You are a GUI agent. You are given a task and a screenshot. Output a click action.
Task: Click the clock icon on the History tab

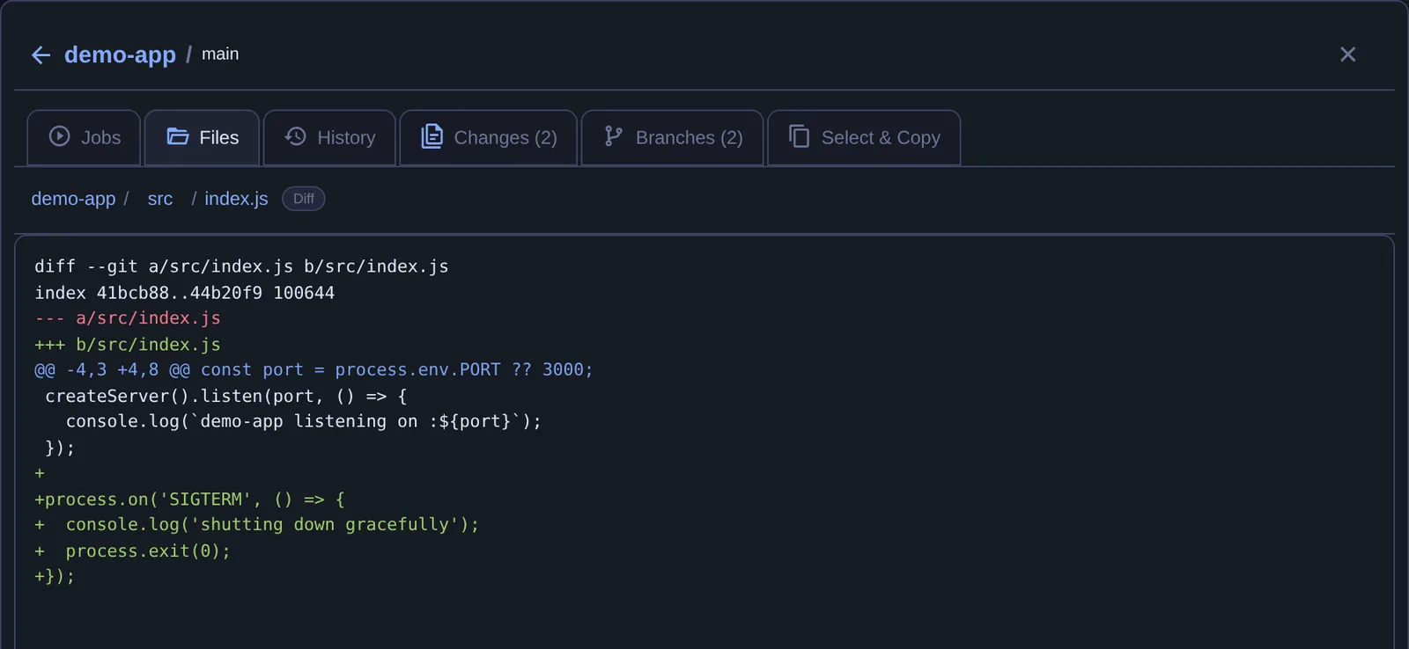(x=295, y=136)
